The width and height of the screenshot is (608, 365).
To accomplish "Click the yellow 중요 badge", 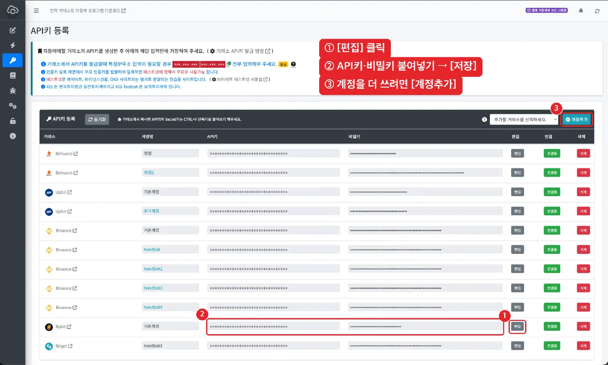I will pyautogui.click(x=283, y=64).
